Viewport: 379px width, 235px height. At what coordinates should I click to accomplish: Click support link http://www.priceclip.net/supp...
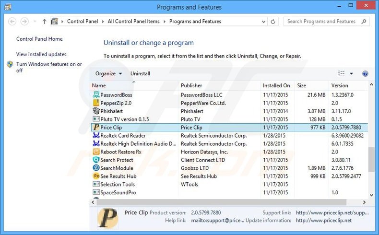point(332,213)
